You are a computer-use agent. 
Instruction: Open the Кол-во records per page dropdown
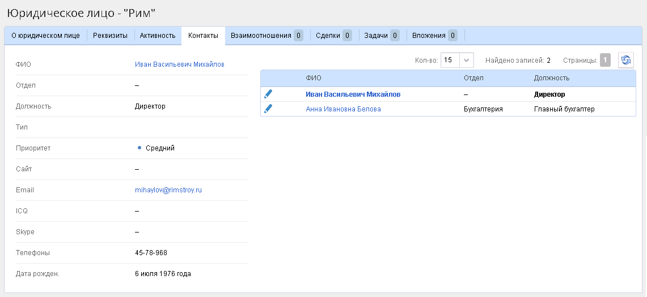[466, 61]
